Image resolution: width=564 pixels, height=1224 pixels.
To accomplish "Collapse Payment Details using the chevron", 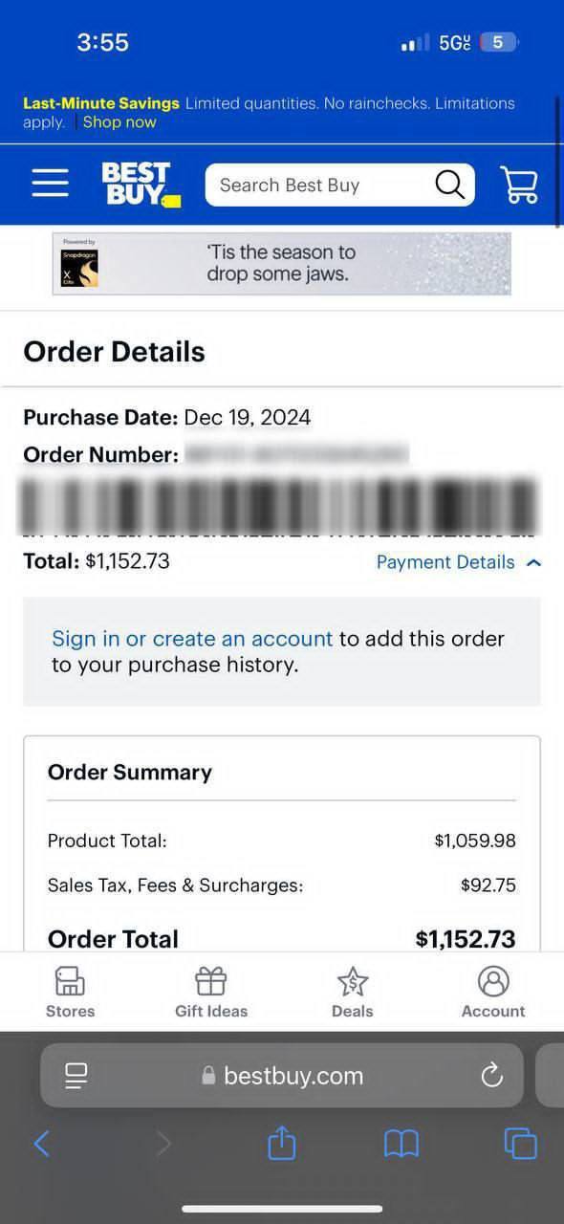I will click(x=532, y=563).
